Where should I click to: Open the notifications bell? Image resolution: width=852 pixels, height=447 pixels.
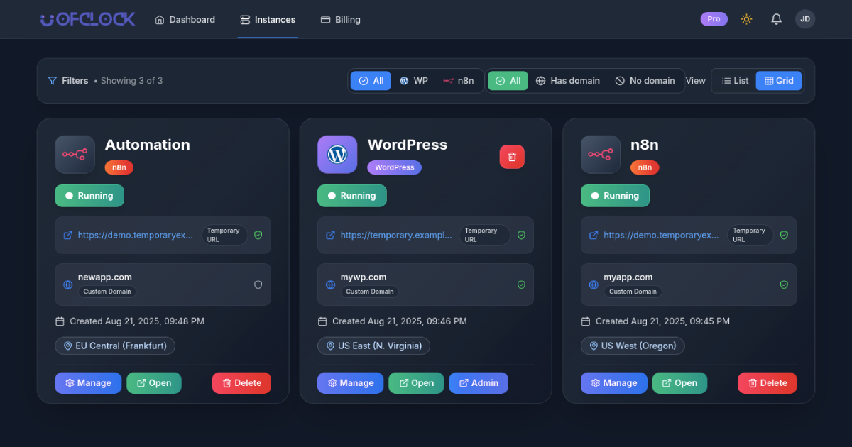[776, 19]
